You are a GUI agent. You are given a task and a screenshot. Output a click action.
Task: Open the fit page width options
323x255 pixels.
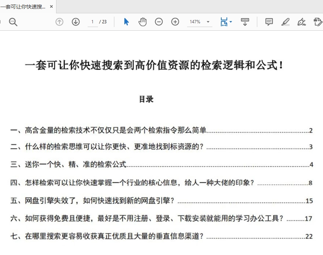(x=226, y=22)
